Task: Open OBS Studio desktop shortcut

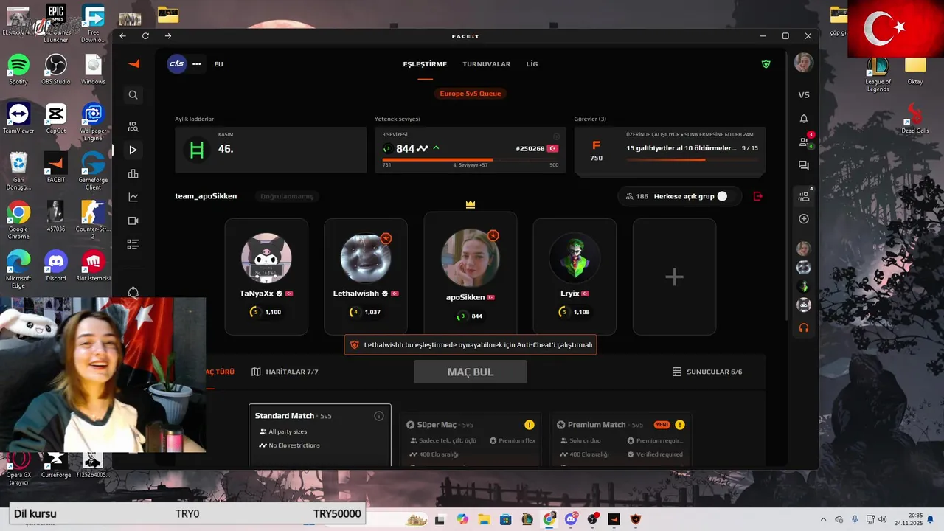Action: 55,69
